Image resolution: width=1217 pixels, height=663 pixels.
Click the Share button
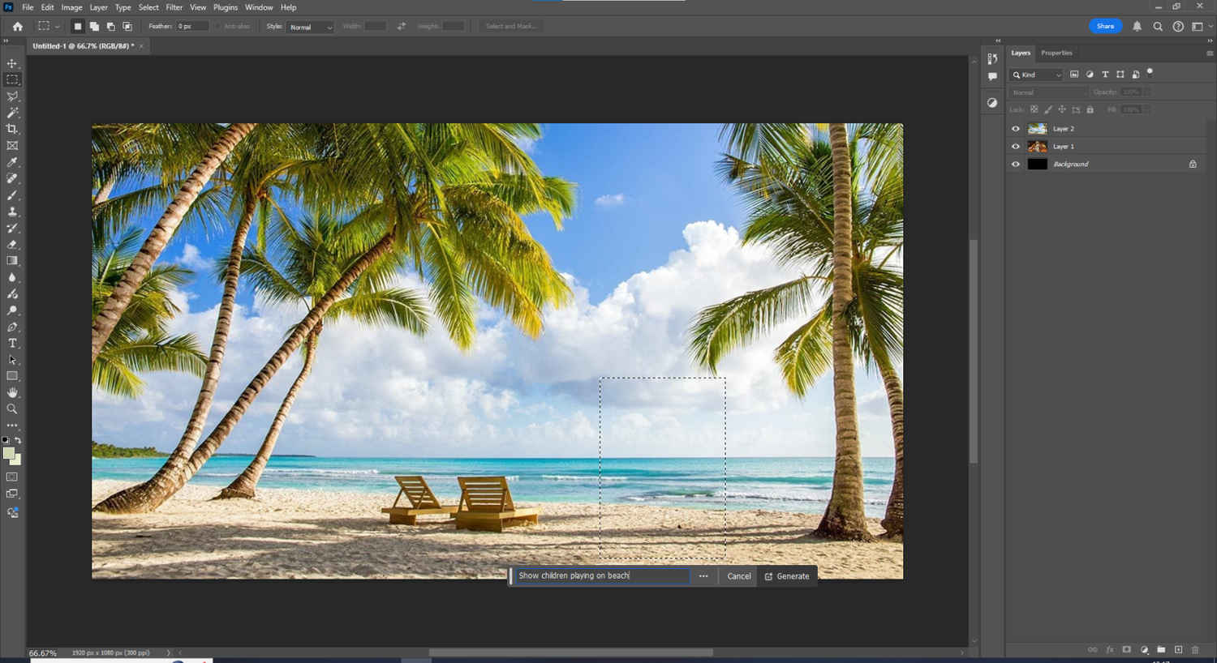pyautogui.click(x=1105, y=26)
